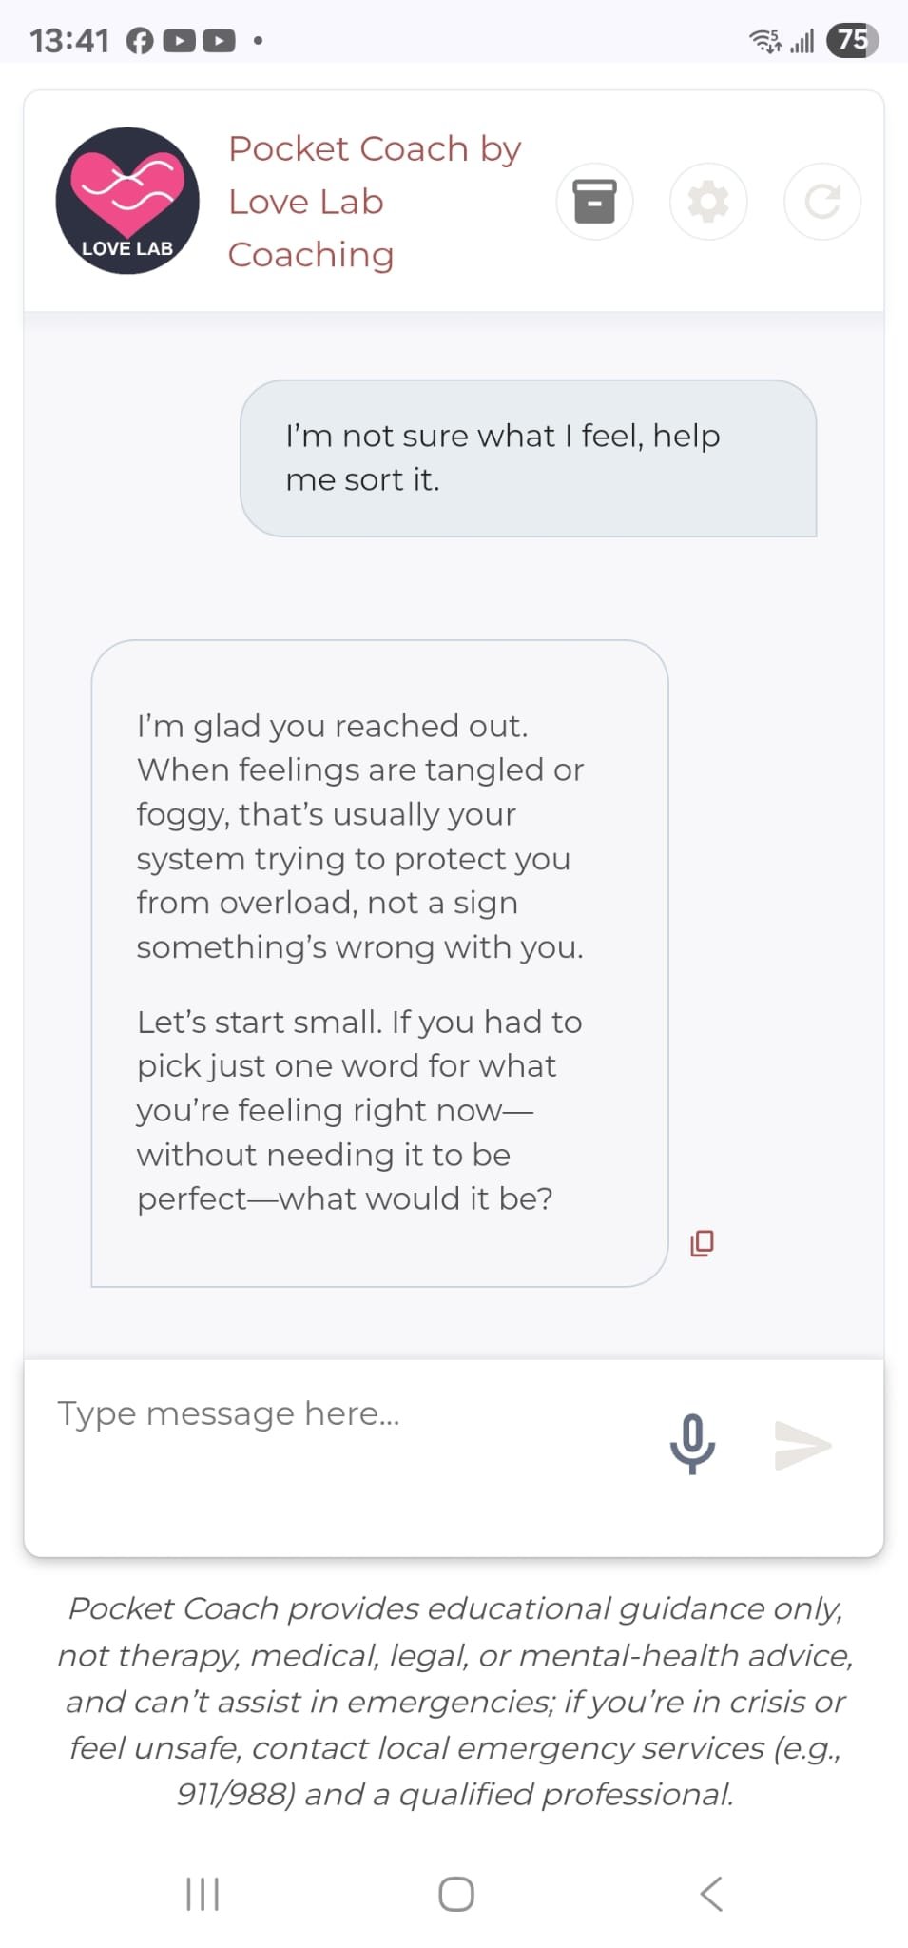
Task: Open settings gear icon in header
Action: [x=708, y=201]
